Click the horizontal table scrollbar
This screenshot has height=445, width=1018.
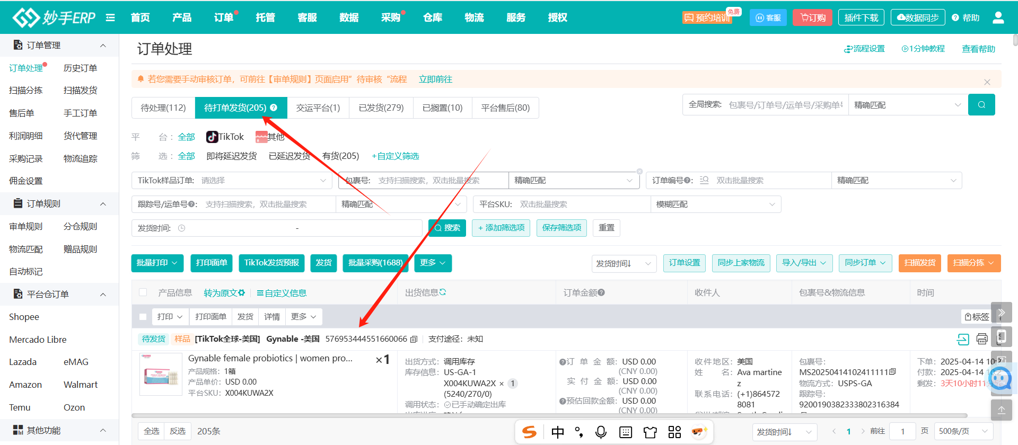click(x=549, y=415)
